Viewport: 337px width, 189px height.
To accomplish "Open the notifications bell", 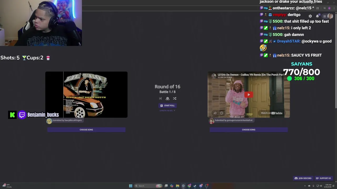I will [x=318, y=16].
